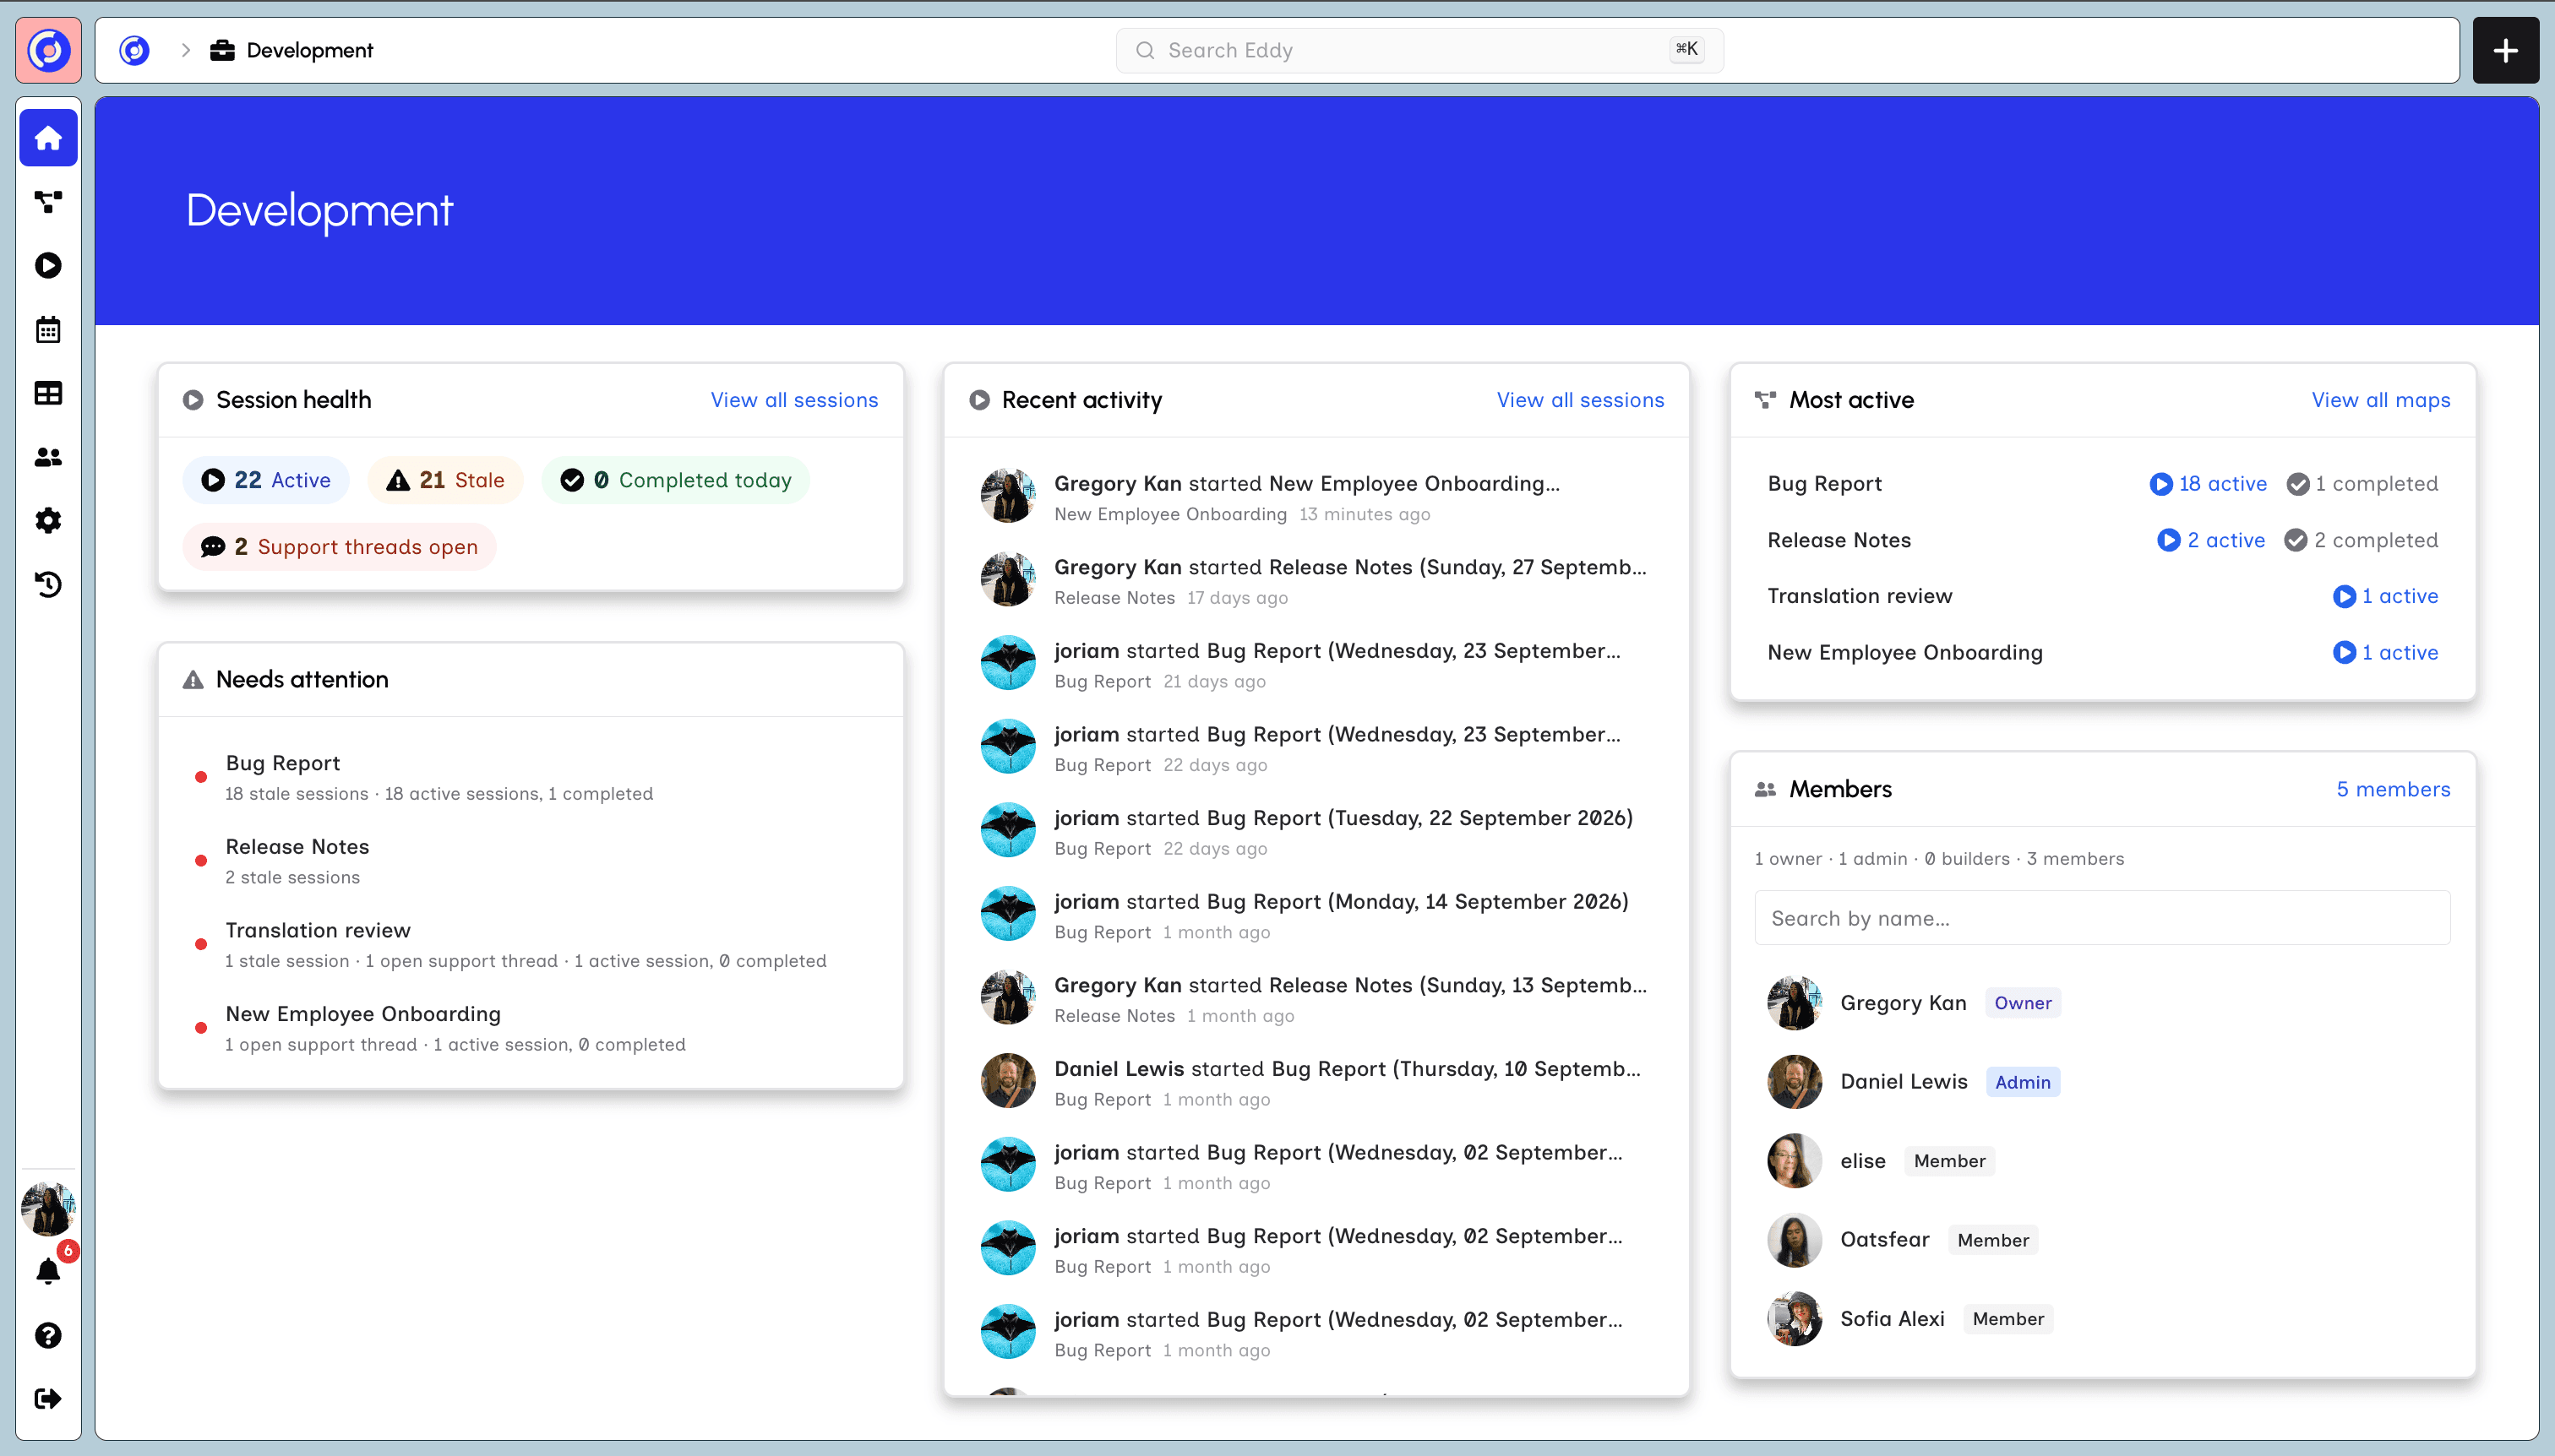The height and width of the screenshot is (1456, 2555).
Task: Open Settings gear in the sidebar
Action: pos(48,520)
